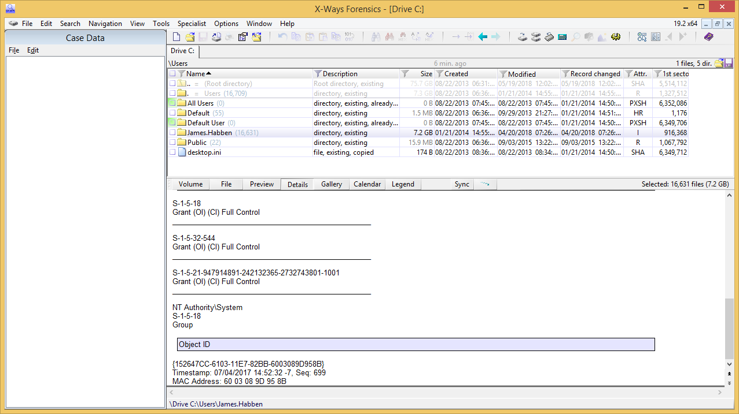Tick the checkbox for the grayed Users row
Image resolution: width=739 pixels, height=414 pixels.
click(x=172, y=94)
